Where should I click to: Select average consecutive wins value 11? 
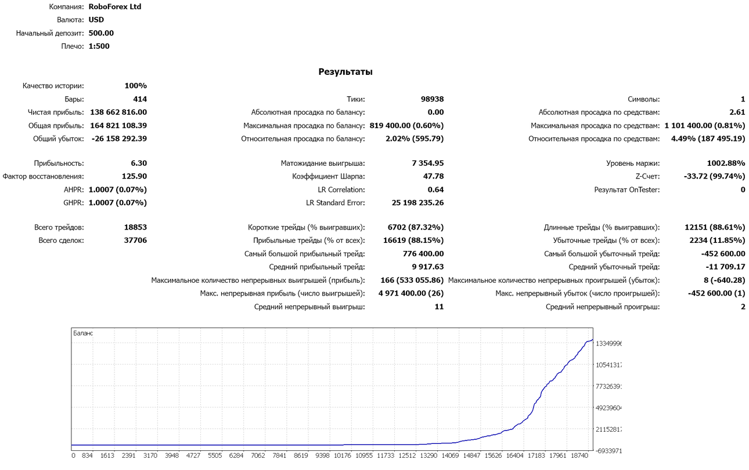point(439,307)
